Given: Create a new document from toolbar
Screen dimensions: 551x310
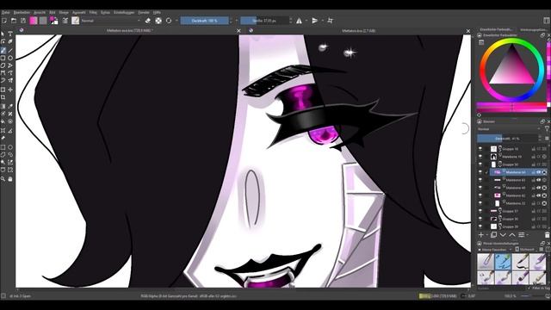Looking at the screenshot, I should [x=4, y=21].
